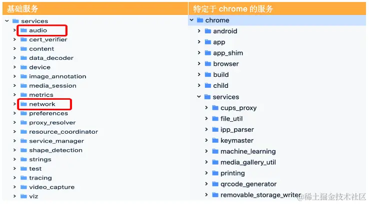Select the media_session tree item
Image resolution: width=369 pixels, height=204 pixels.
click(52, 86)
